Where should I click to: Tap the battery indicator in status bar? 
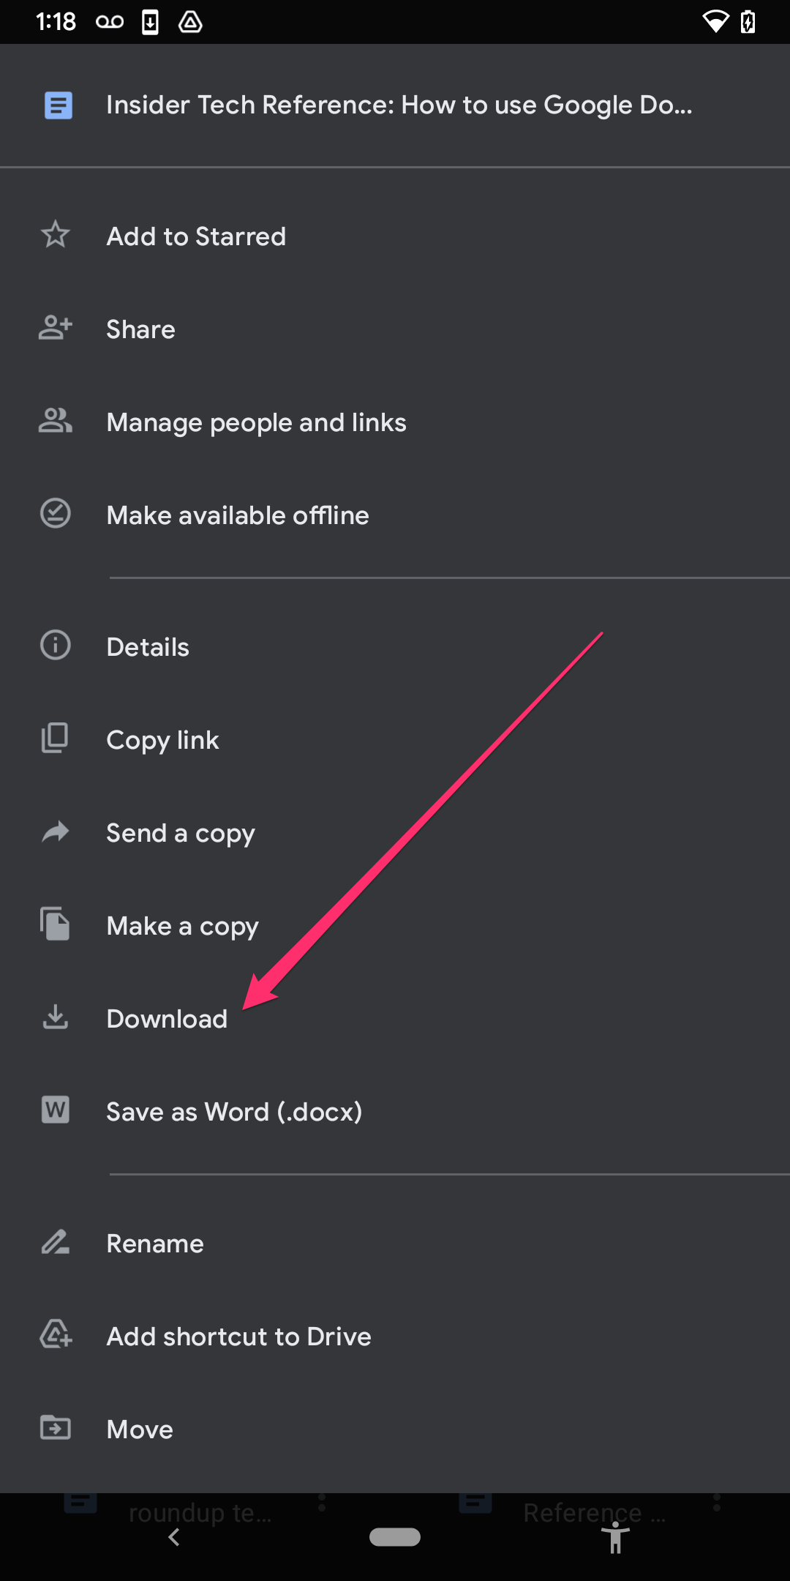748,22
